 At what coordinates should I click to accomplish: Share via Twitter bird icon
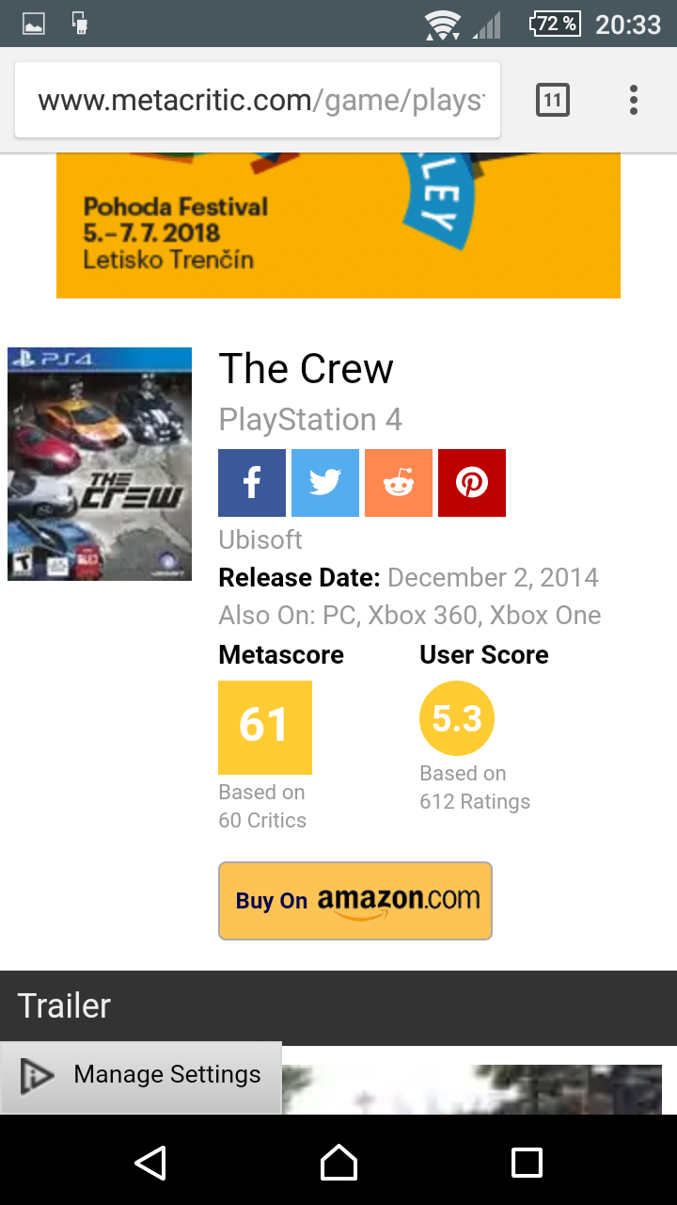[x=325, y=483]
